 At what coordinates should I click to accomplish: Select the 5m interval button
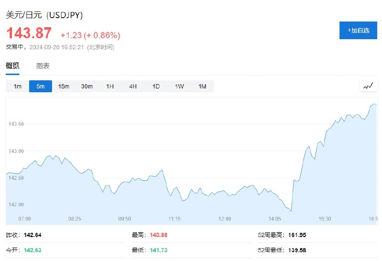pyautogui.click(x=41, y=87)
